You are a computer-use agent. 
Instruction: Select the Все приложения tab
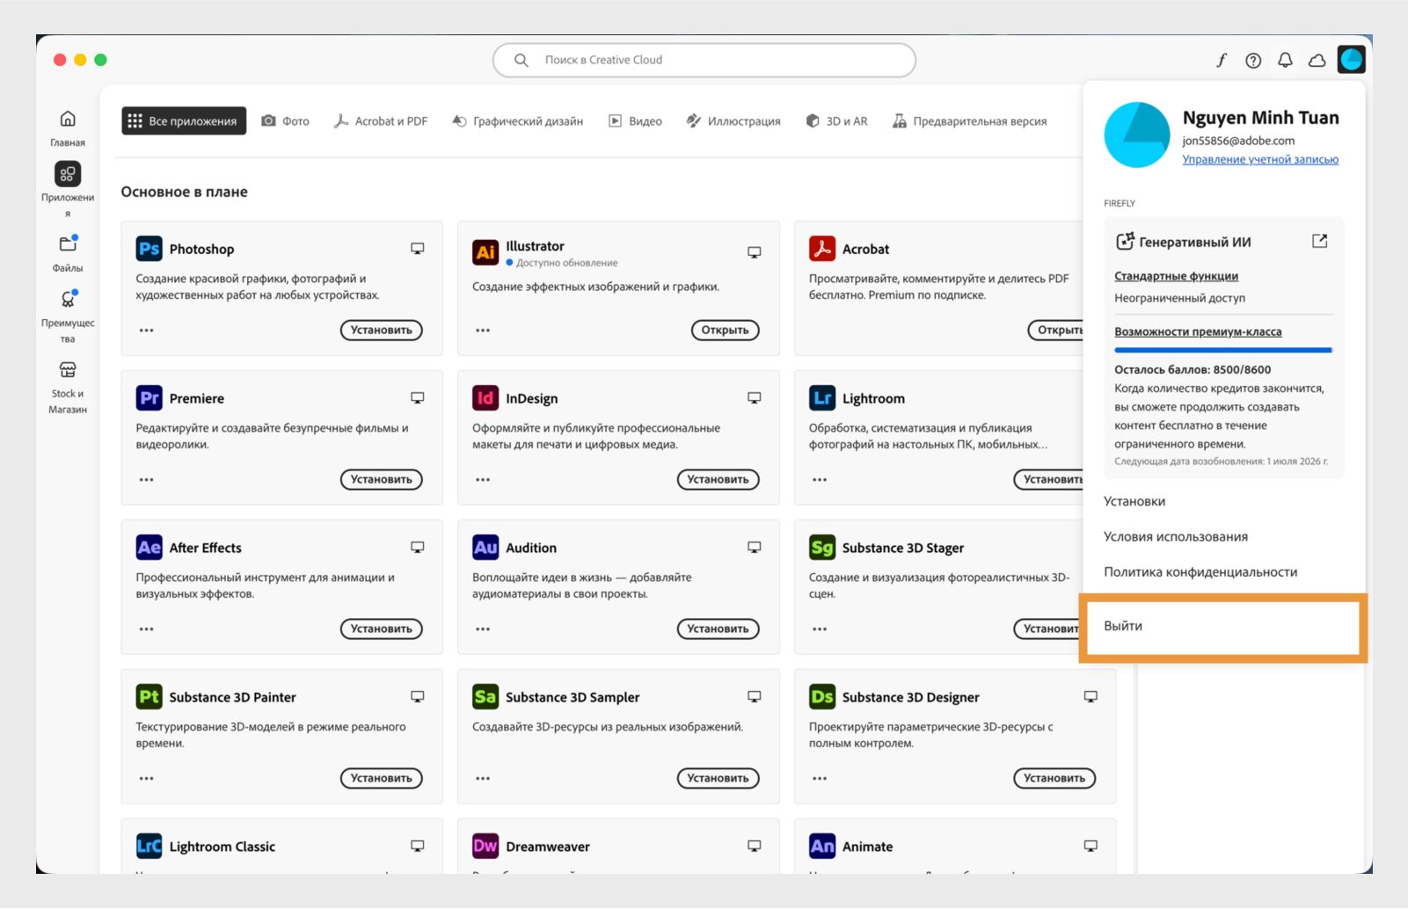pos(184,121)
